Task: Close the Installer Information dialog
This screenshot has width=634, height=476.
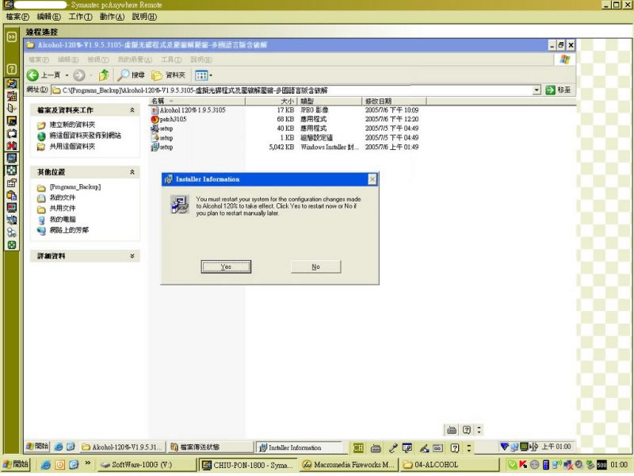Action: pos(372,179)
